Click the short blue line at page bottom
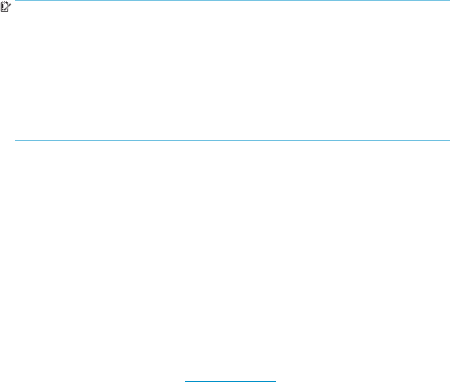The image size is (450, 382). (x=230, y=381)
